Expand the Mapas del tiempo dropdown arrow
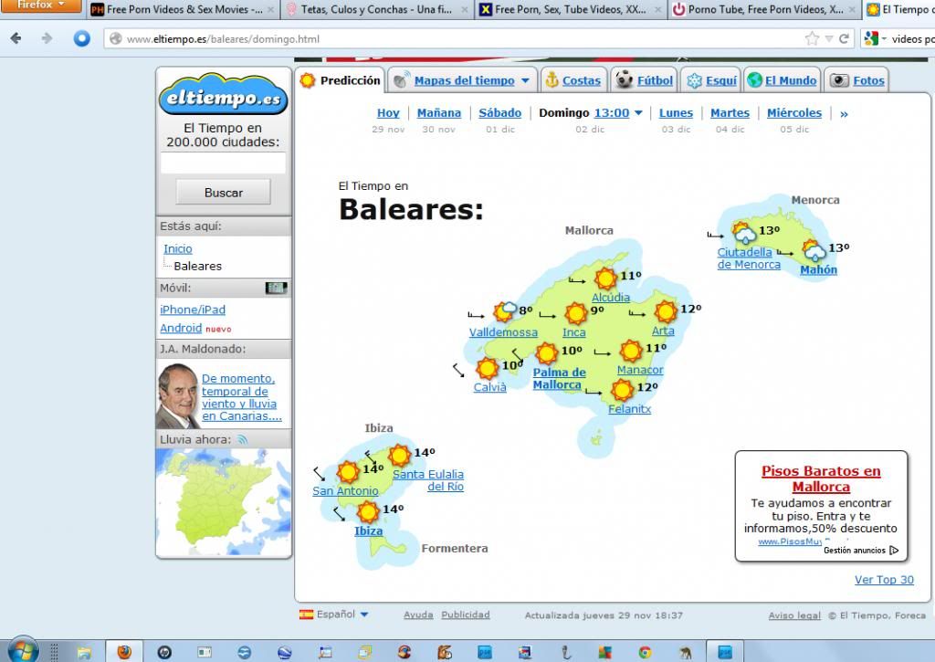Viewport: 935px width, 662px height. (525, 80)
